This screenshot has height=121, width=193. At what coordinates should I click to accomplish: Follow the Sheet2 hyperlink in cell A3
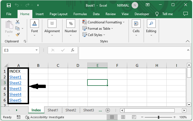coord(15,83)
